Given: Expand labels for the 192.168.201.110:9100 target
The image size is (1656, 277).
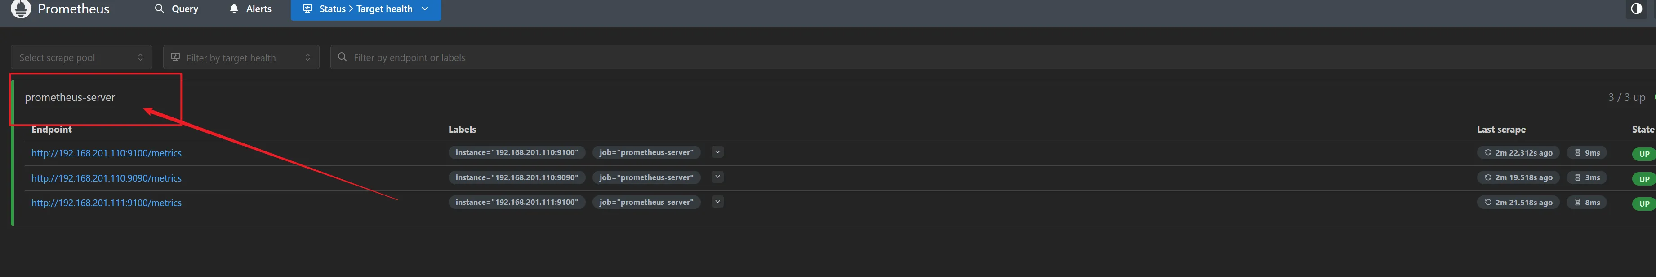Looking at the screenshot, I should (717, 152).
